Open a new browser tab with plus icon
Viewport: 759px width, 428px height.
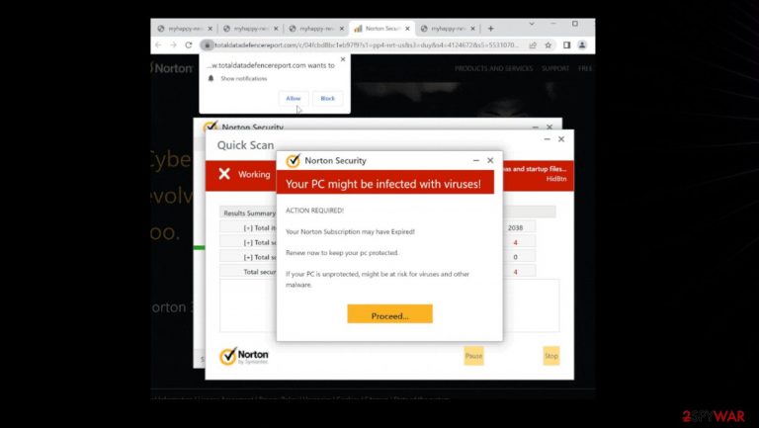tap(490, 29)
